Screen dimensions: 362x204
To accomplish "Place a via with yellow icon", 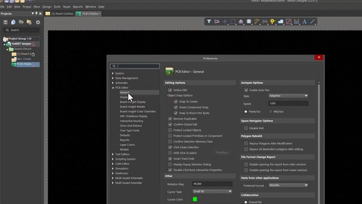I will pos(273,22).
